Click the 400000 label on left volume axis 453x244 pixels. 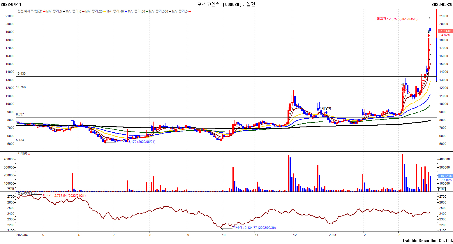point(9,159)
